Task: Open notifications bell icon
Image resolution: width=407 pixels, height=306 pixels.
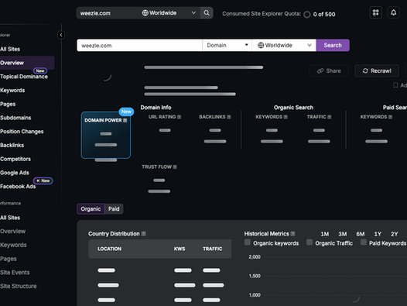Action: coord(394,12)
